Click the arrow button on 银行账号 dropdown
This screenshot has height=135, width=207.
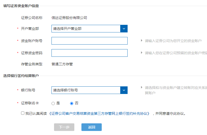click(x=124, y=90)
